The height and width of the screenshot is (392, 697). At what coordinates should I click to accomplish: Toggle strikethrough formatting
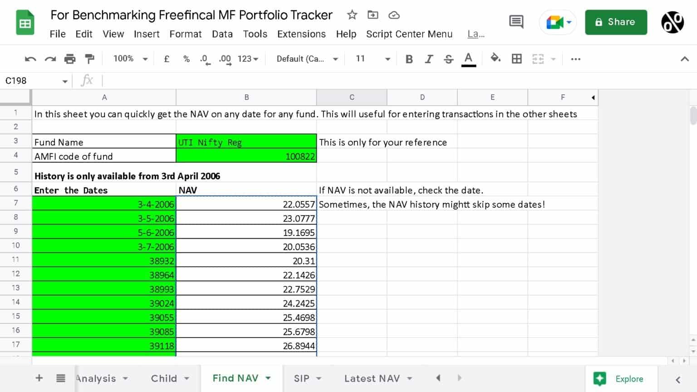[448, 59]
